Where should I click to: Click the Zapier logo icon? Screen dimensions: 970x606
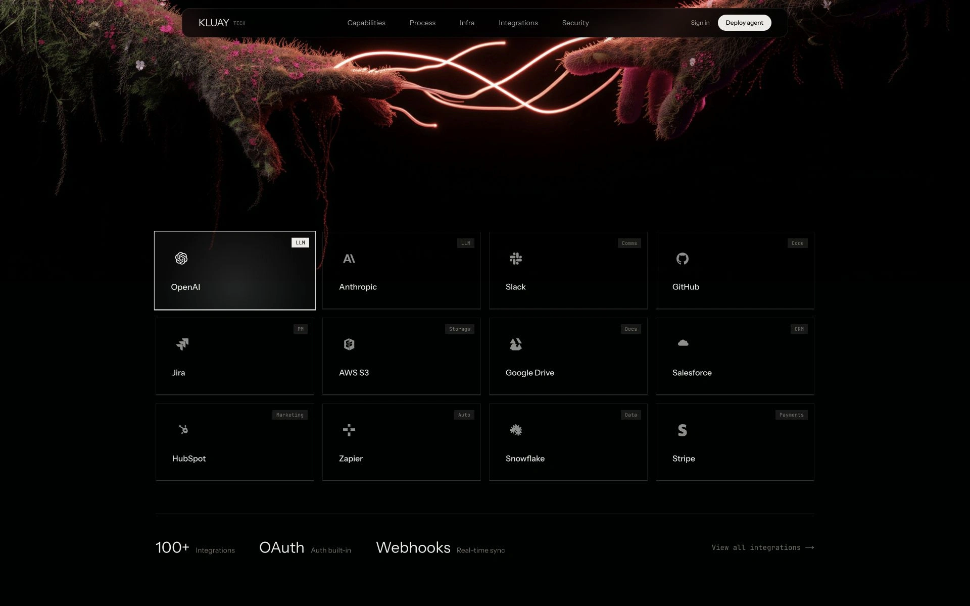[349, 430]
